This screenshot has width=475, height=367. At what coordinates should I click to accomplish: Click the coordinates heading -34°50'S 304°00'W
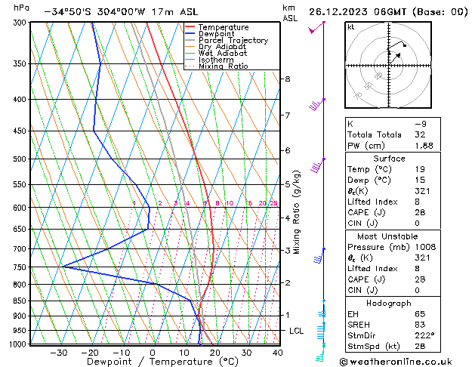tap(94, 12)
